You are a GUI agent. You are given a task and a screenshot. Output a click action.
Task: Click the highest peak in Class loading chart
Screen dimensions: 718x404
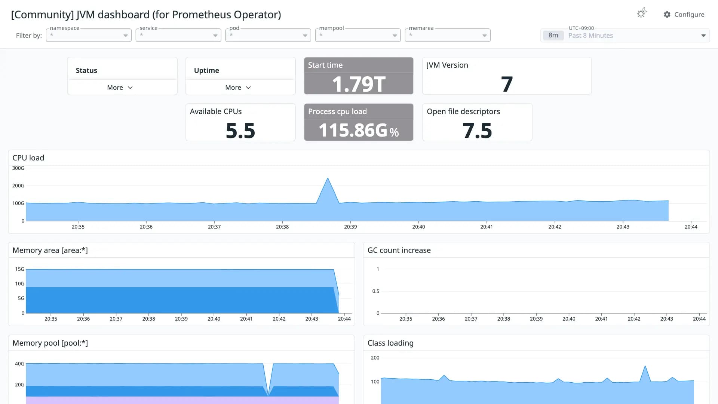point(645,367)
